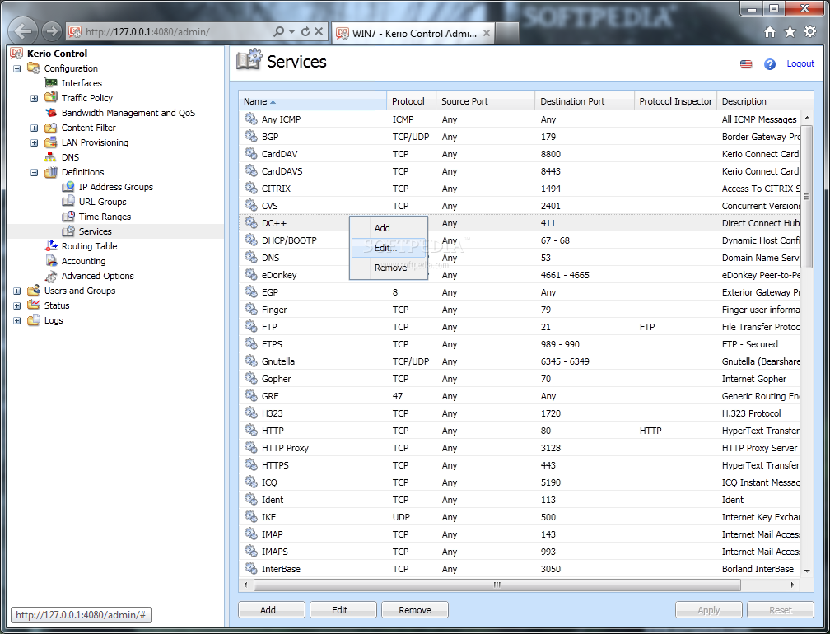Click the gear icon of HTTPS service row
Image resolution: width=830 pixels, height=634 pixels.
point(251,464)
